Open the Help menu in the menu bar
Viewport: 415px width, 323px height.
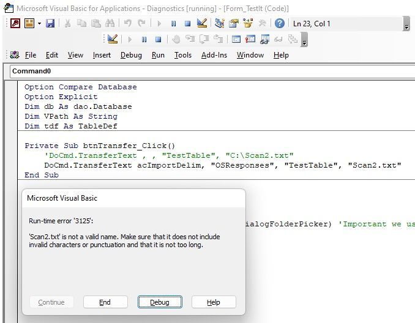[281, 55]
